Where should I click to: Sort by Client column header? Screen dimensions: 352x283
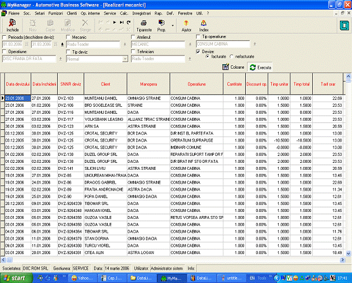pyautogui.click(x=105, y=84)
